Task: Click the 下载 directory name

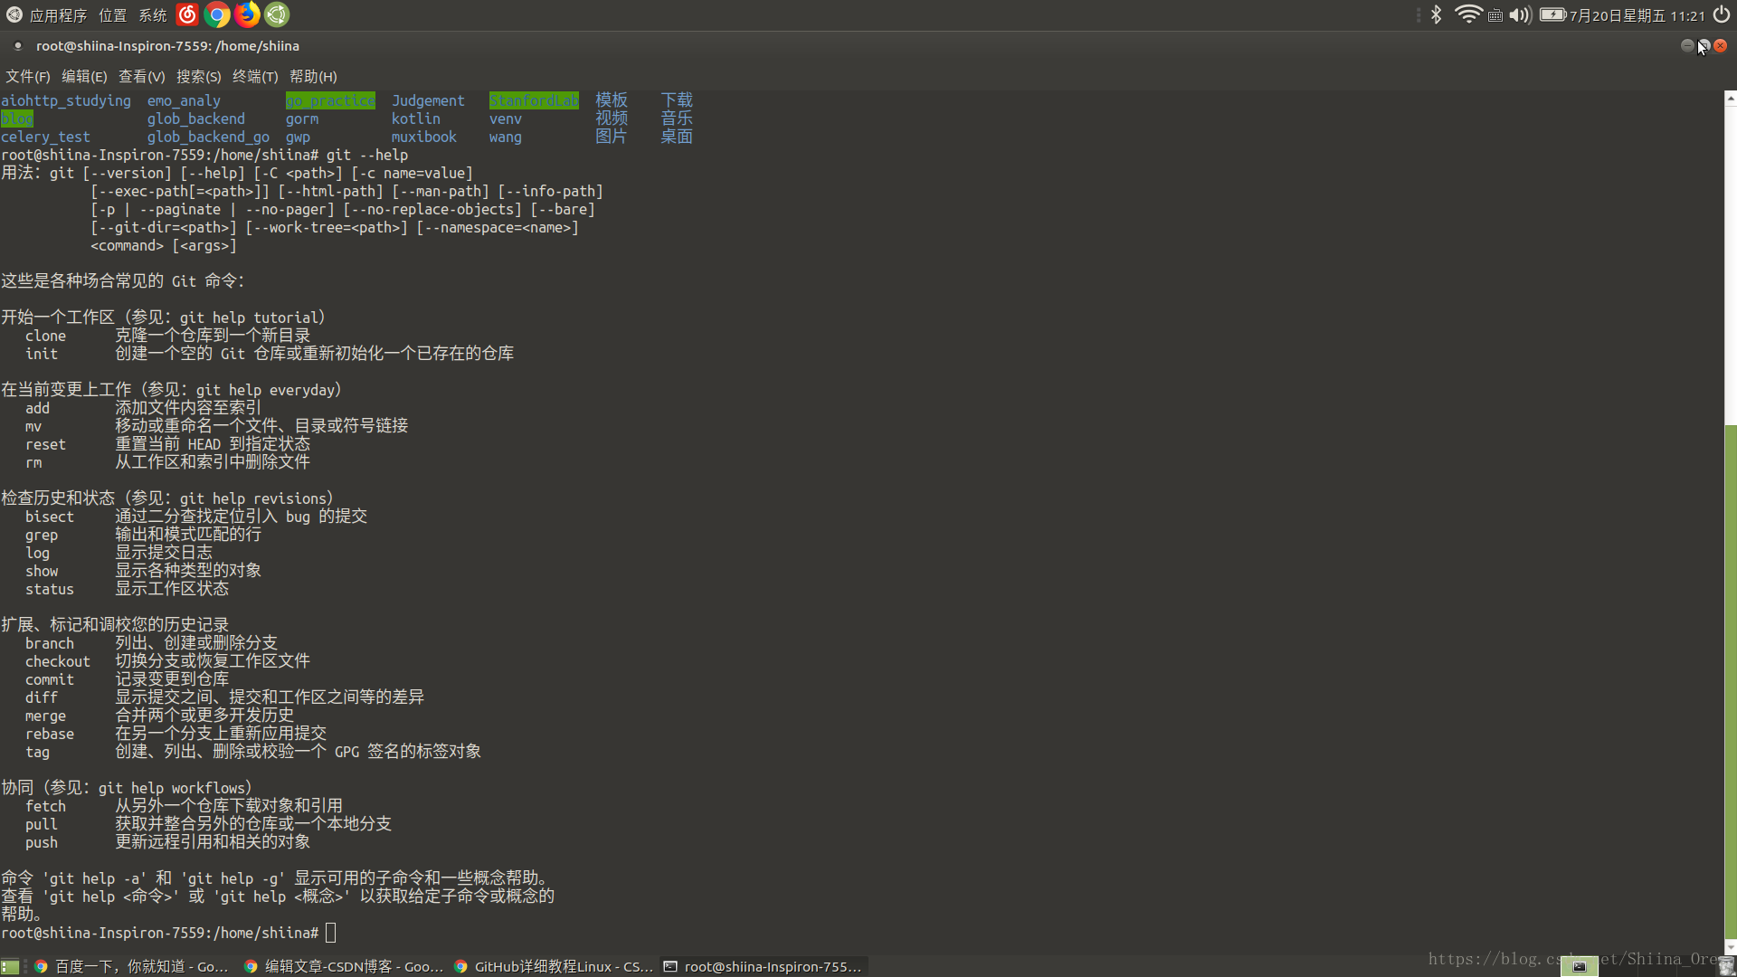Action: point(677,100)
